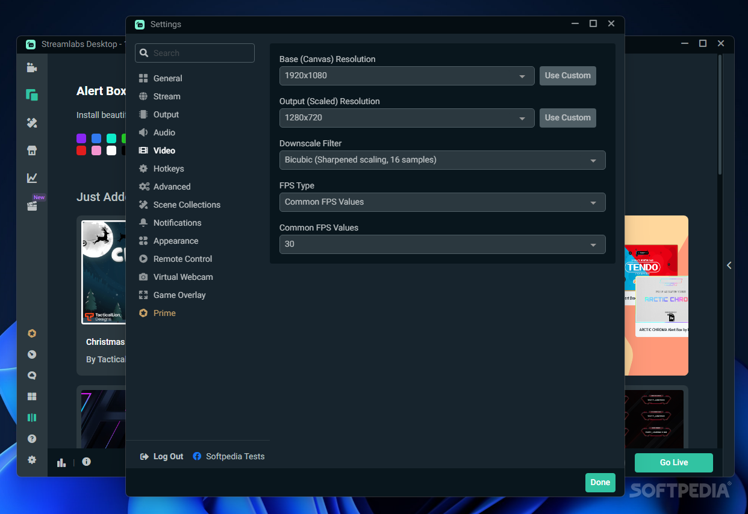Open the Downscale Filter dropdown
Viewport: 748px width, 514px height.
click(x=443, y=160)
